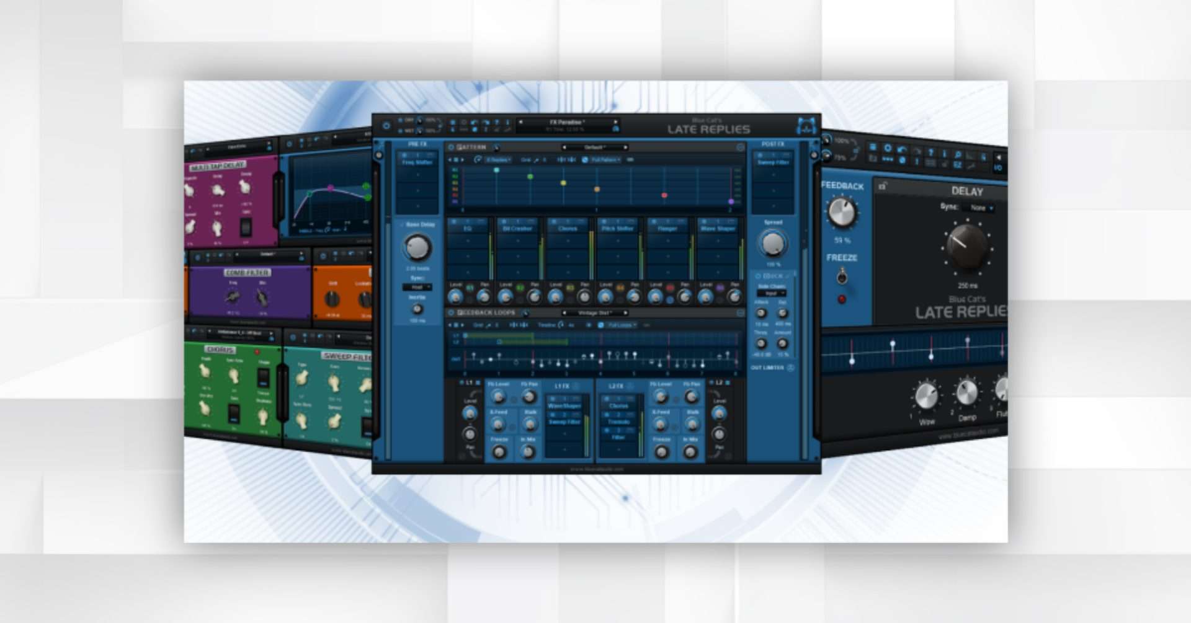The image size is (1191, 623).
Task: Click the Feedback Loops settings knob icon
Action: click(525, 313)
